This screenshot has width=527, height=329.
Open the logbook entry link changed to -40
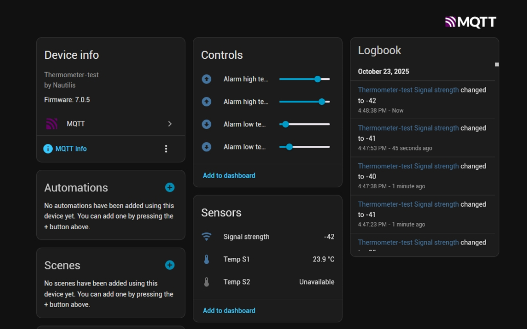(408, 166)
